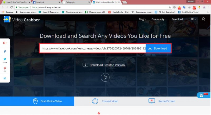Open Урок 2. Подключение bookmark
The image size is (211, 115).
click(x=49, y=12)
